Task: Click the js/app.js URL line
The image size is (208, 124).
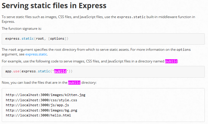Action: [x=37, y=105]
